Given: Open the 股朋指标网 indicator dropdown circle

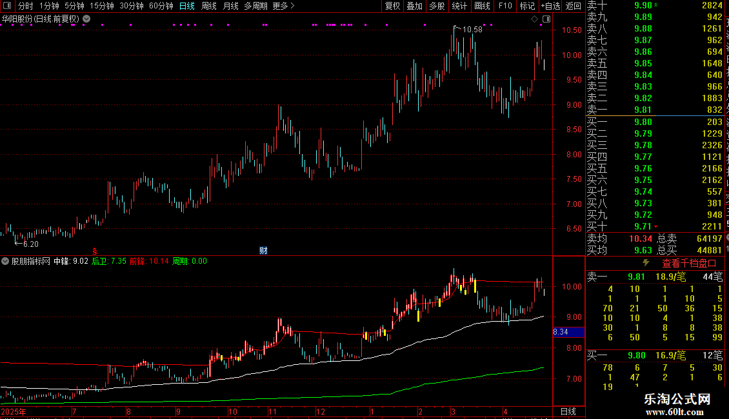Looking at the screenshot, I should tap(5, 261).
